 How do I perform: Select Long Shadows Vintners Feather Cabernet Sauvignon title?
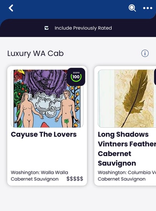[127, 149]
